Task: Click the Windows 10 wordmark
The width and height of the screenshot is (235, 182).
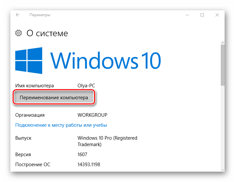Action: [x=105, y=60]
